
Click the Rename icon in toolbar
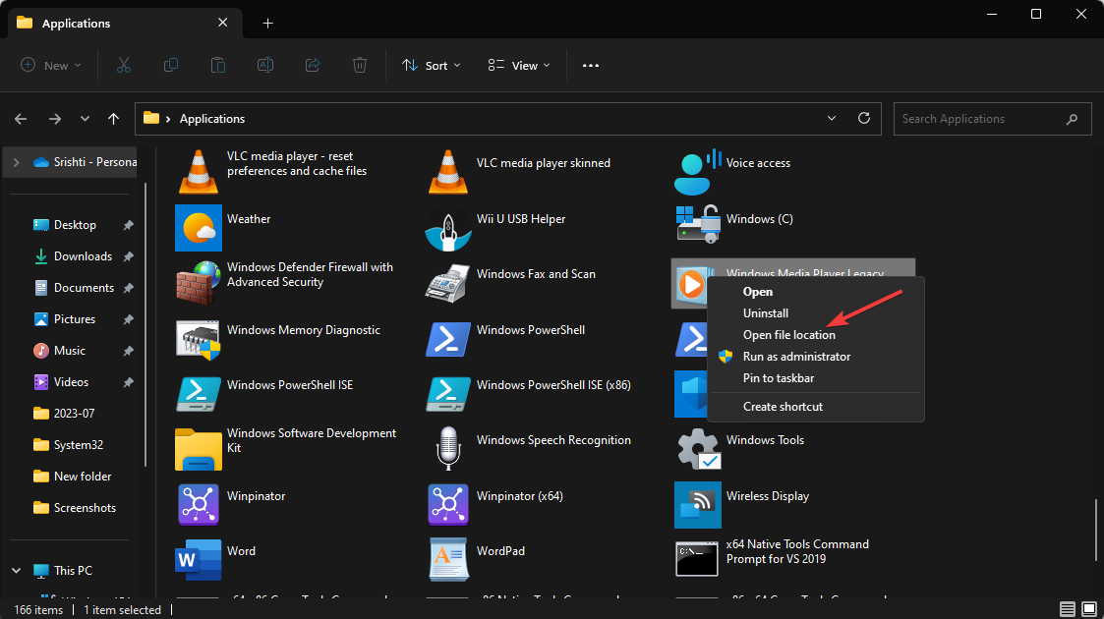(265, 66)
